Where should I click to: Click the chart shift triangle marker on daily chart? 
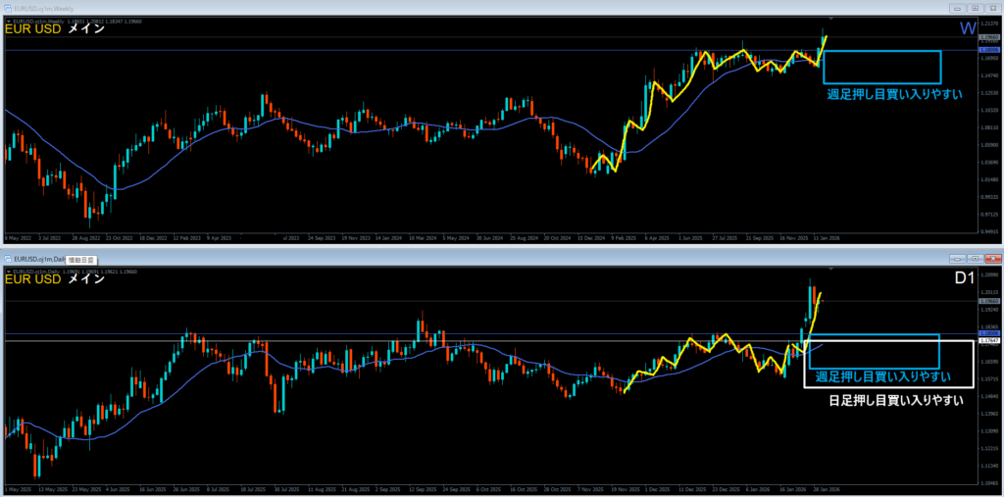(829, 271)
